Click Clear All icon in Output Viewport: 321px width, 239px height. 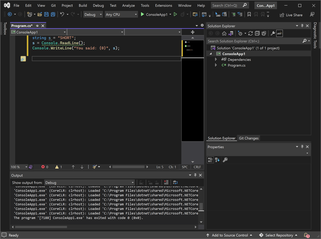coord(166,182)
